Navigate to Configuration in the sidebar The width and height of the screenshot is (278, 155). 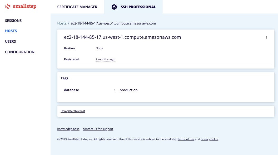20,52
